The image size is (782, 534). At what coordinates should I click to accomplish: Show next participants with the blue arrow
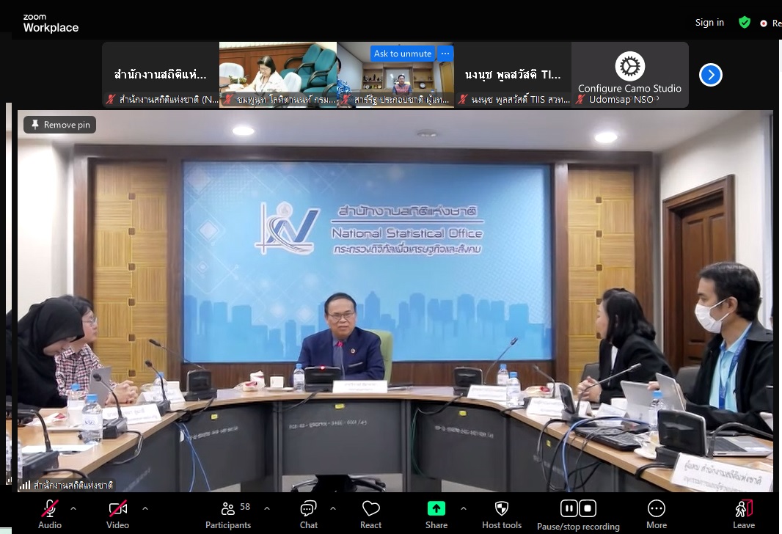711,75
